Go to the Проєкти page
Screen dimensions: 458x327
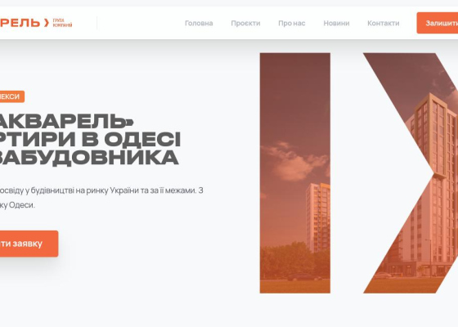(x=245, y=23)
